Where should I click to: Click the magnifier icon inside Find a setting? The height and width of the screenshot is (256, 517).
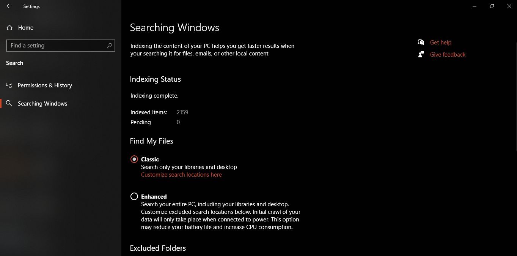(110, 45)
